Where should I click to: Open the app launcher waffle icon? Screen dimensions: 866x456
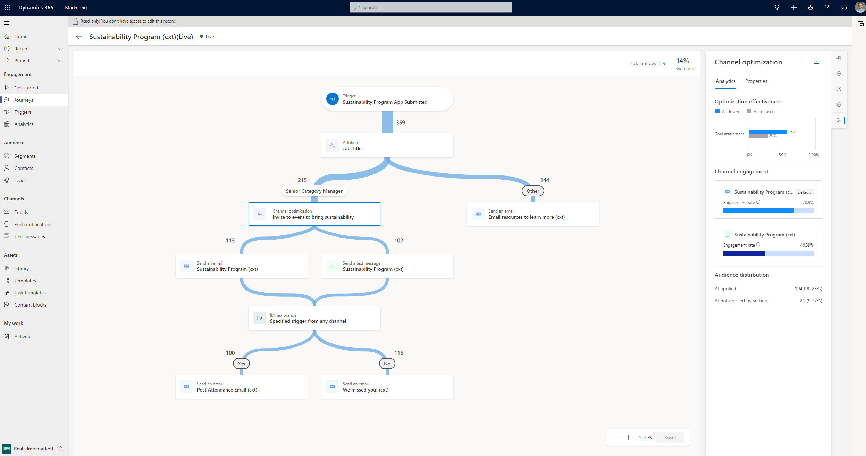pyautogui.click(x=7, y=7)
